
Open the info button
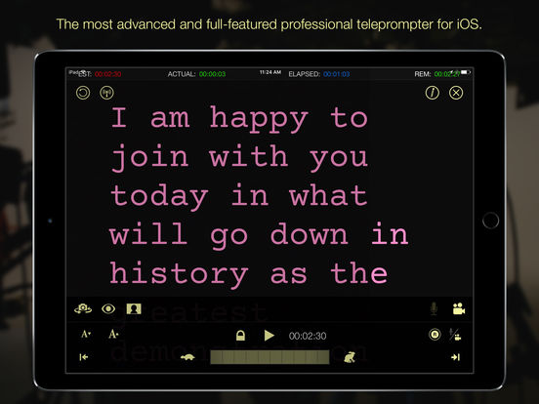pos(433,93)
